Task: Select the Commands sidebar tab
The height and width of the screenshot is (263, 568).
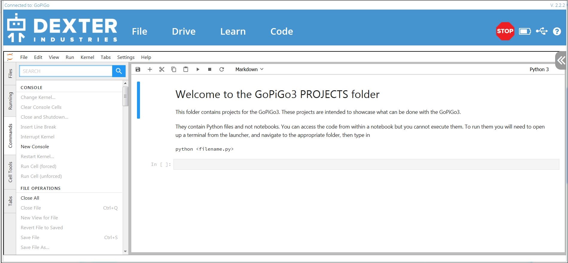Action: 10,136
